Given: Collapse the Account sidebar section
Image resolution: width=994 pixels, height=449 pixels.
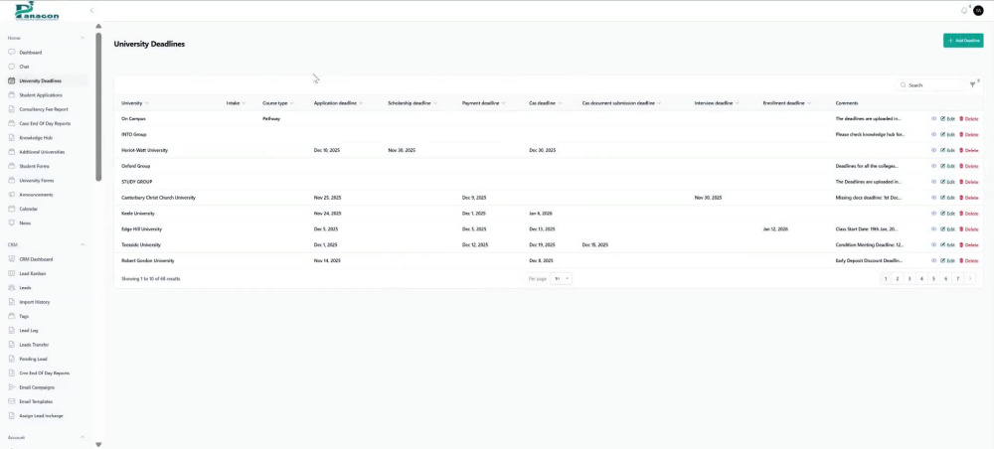Looking at the screenshot, I should tap(83, 438).
